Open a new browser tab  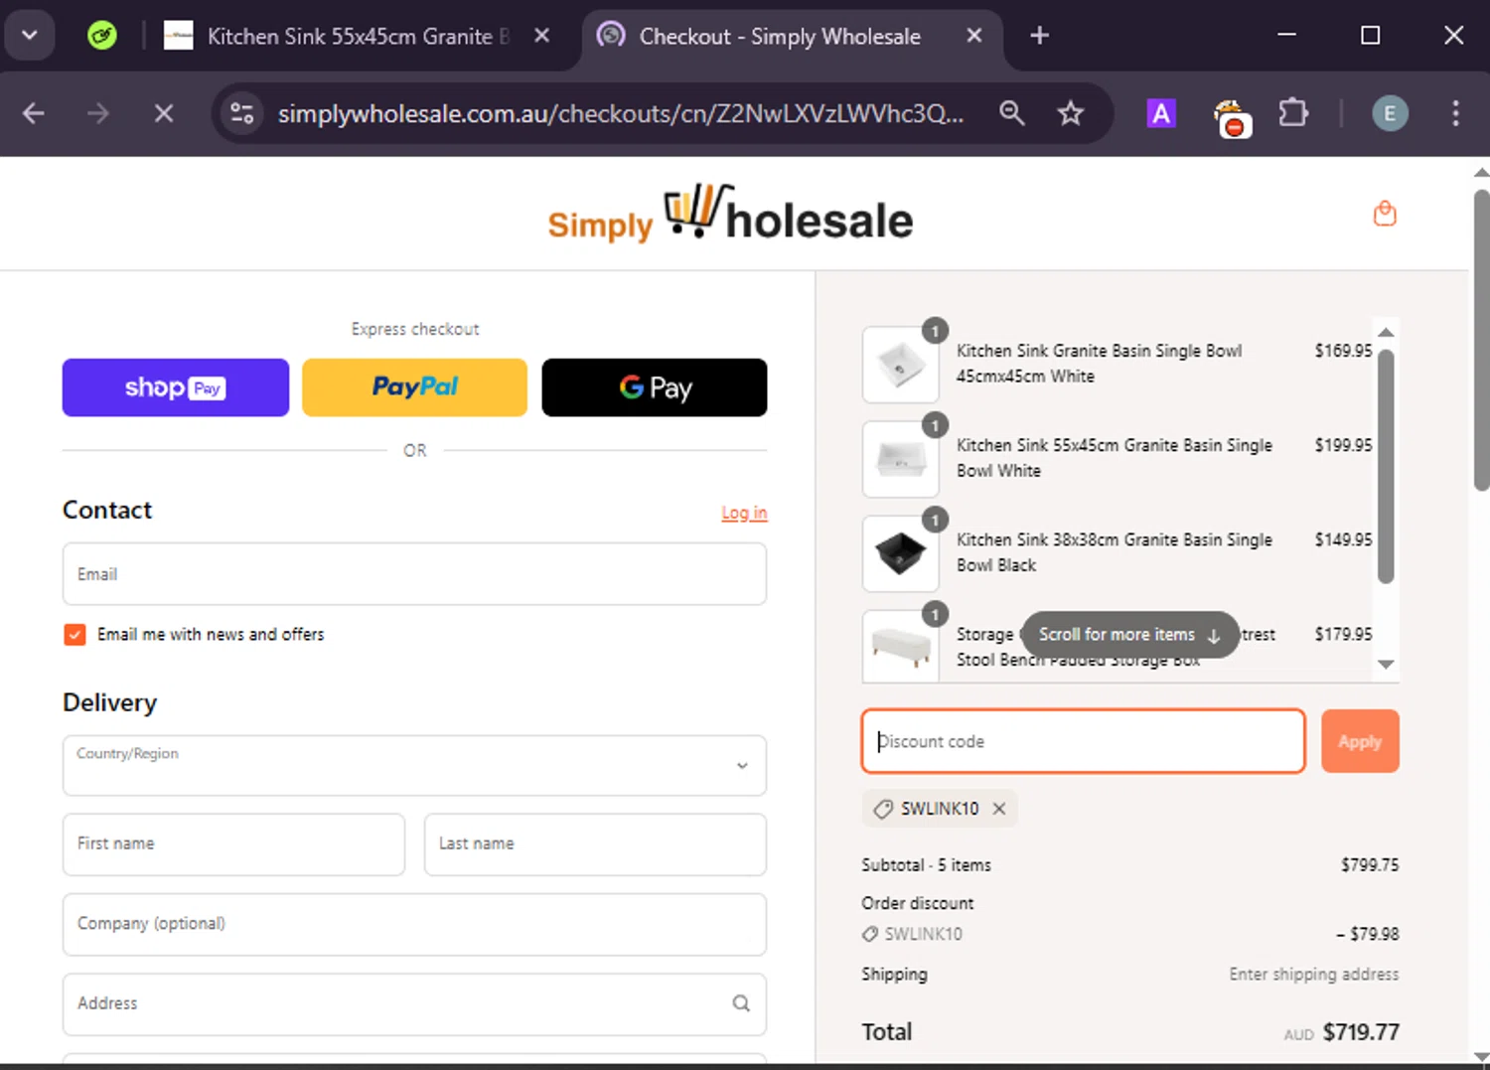click(1039, 36)
